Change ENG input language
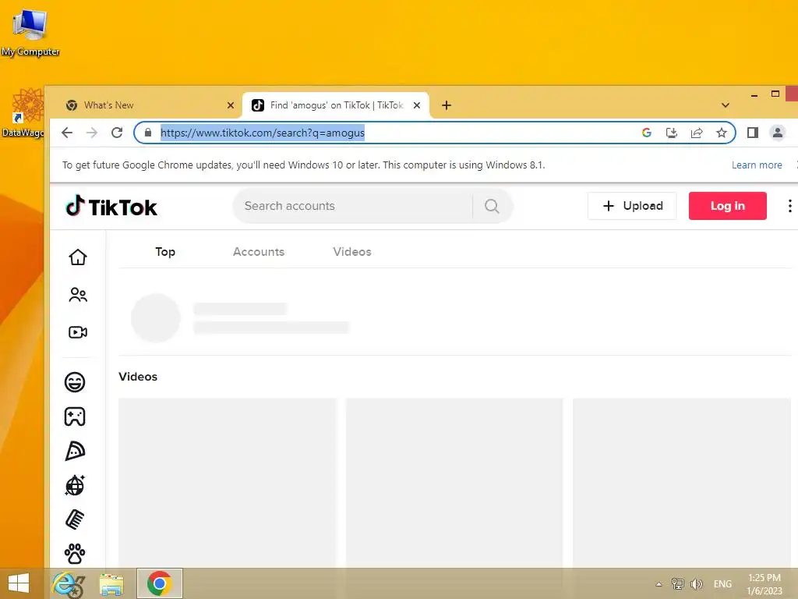This screenshot has height=599, width=798. [722, 583]
